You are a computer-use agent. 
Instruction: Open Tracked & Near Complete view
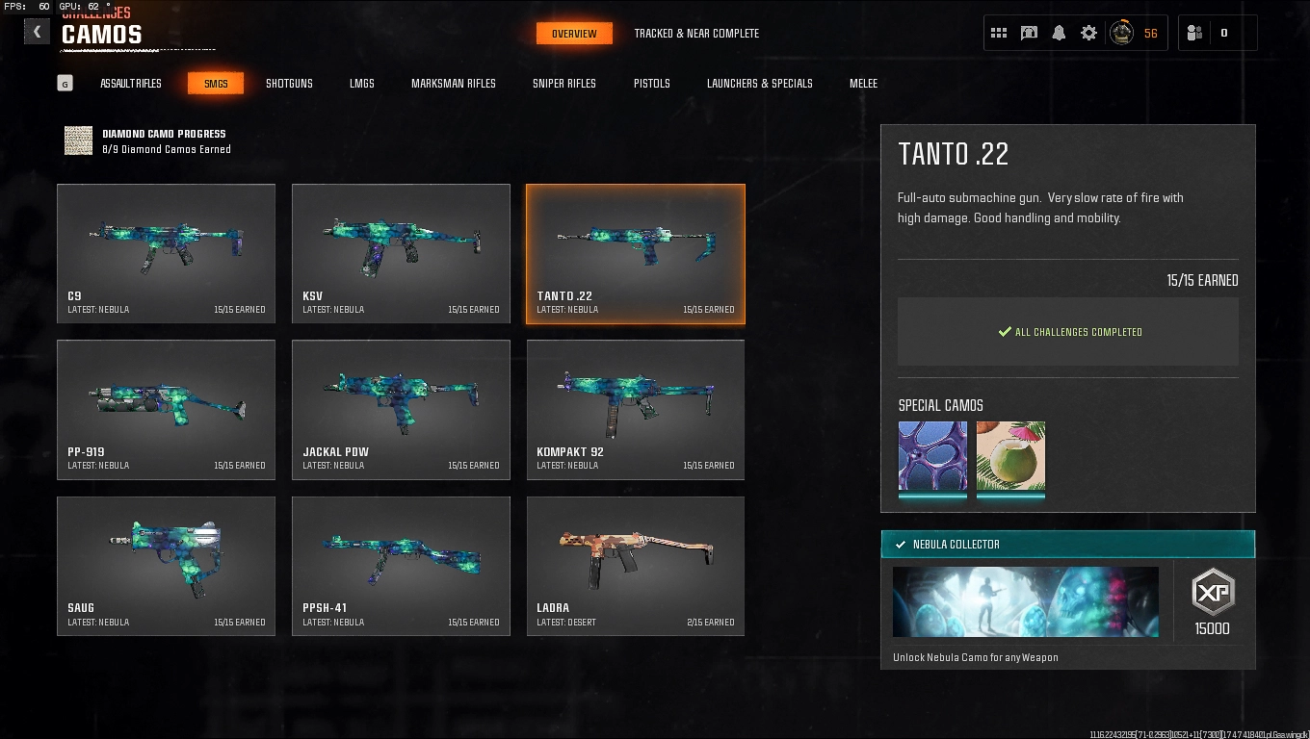point(696,34)
